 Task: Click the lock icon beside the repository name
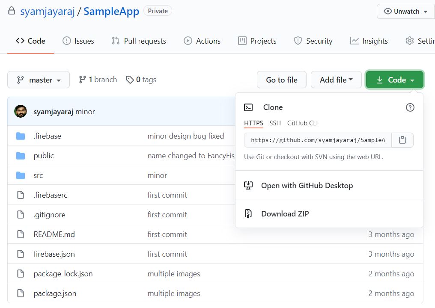point(11,11)
